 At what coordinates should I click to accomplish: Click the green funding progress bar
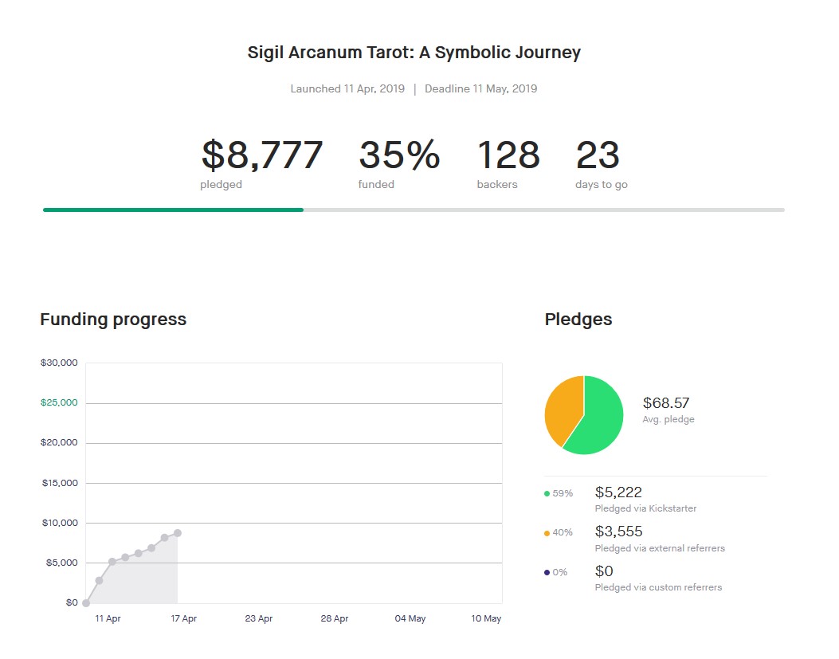click(x=173, y=210)
